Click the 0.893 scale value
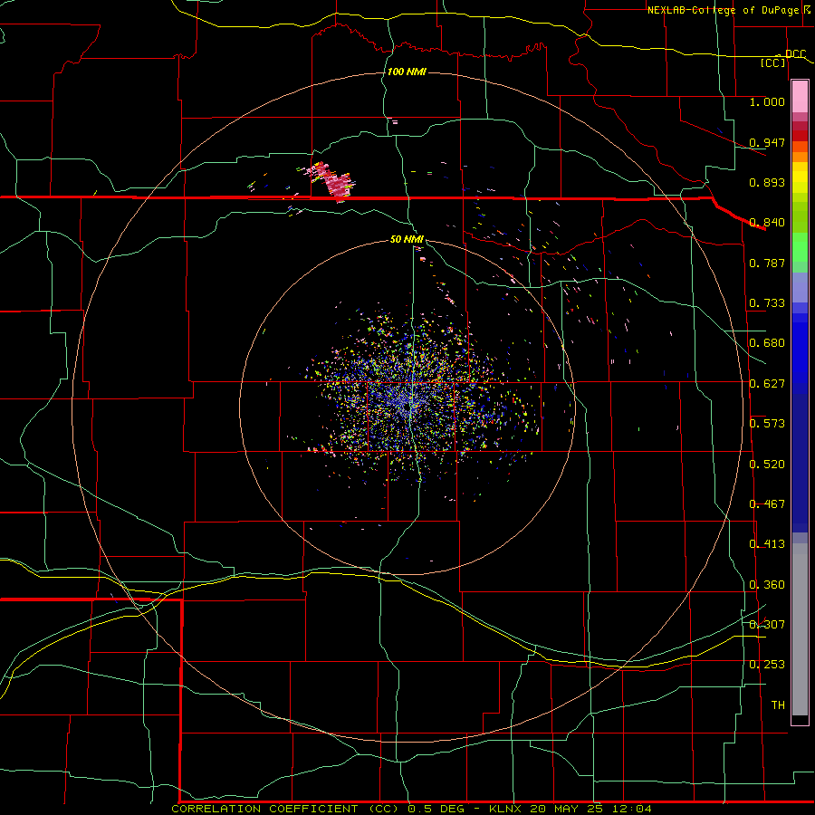This screenshot has height=815, width=815. click(x=767, y=182)
